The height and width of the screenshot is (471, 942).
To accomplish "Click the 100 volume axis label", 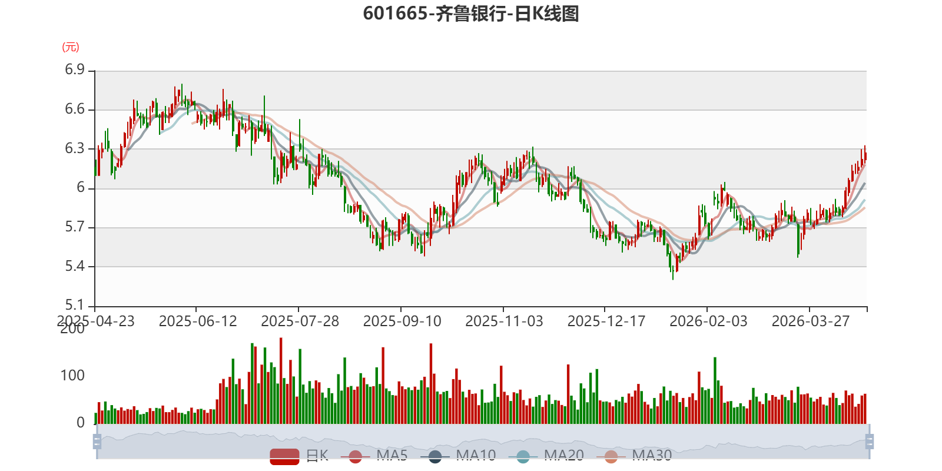I will (72, 376).
